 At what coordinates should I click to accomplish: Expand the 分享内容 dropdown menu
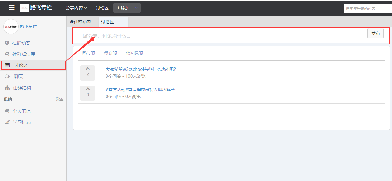click(76, 8)
